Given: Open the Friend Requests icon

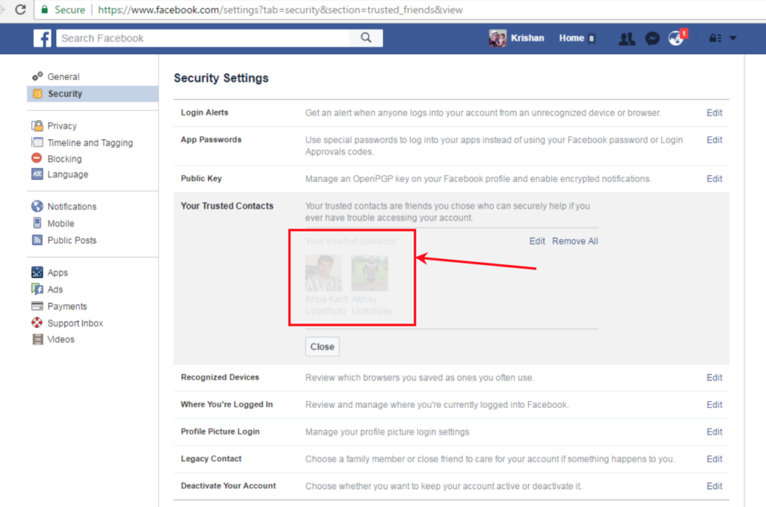Looking at the screenshot, I should pyautogui.click(x=627, y=39).
